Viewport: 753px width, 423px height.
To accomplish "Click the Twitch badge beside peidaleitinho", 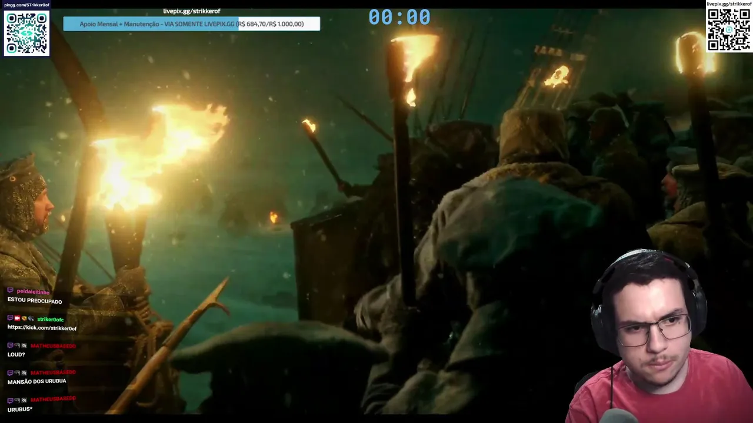I will point(11,291).
